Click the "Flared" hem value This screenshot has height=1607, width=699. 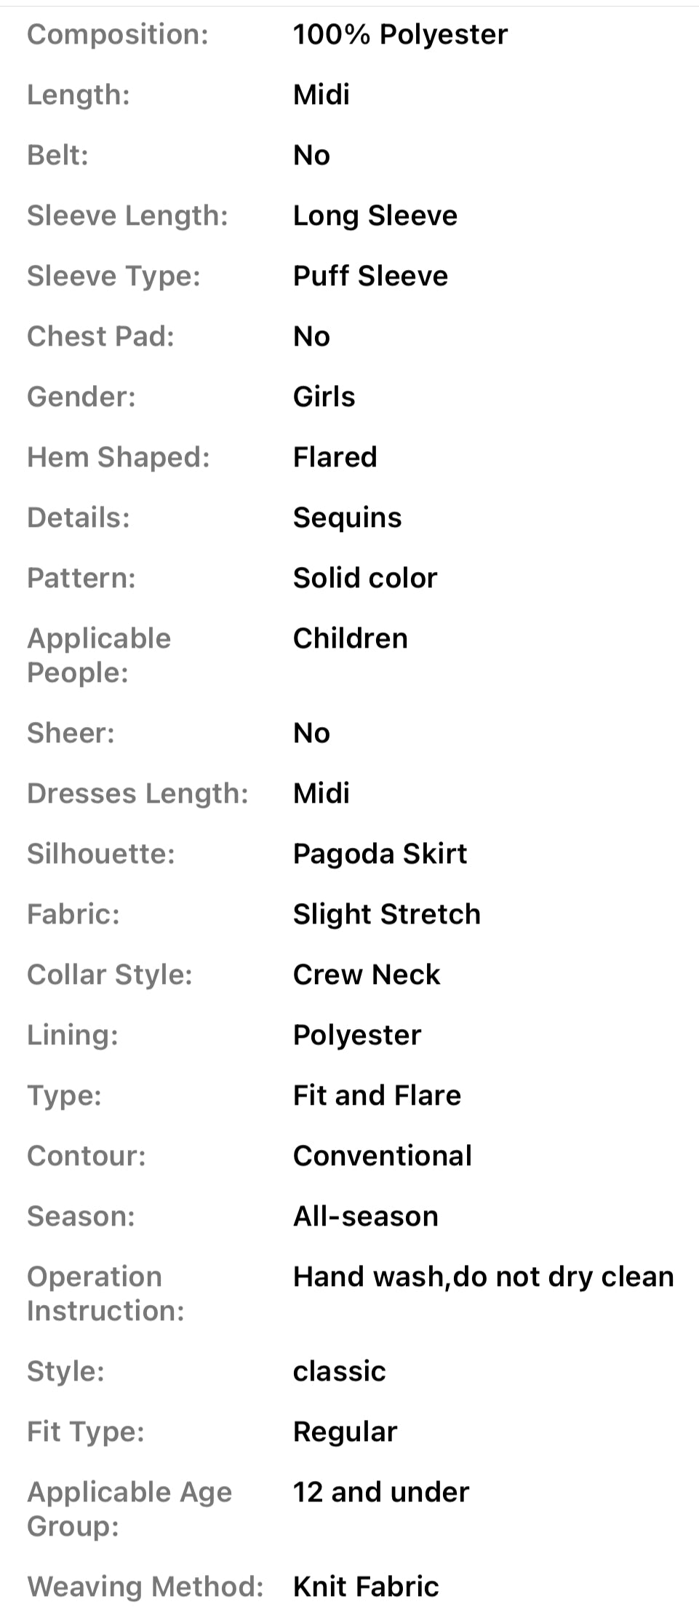point(335,457)
